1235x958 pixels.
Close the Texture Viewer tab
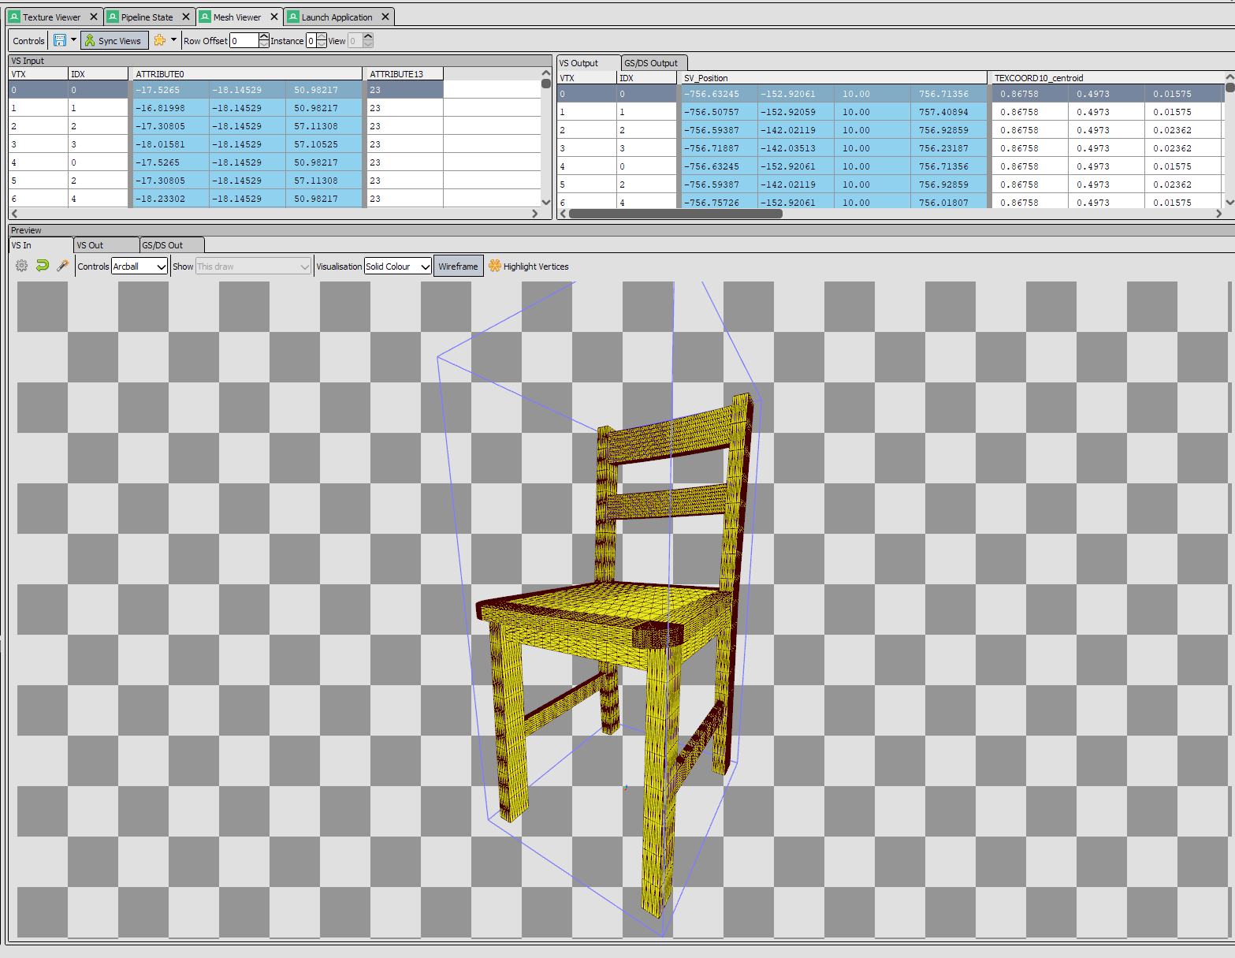tap(94, 17)
